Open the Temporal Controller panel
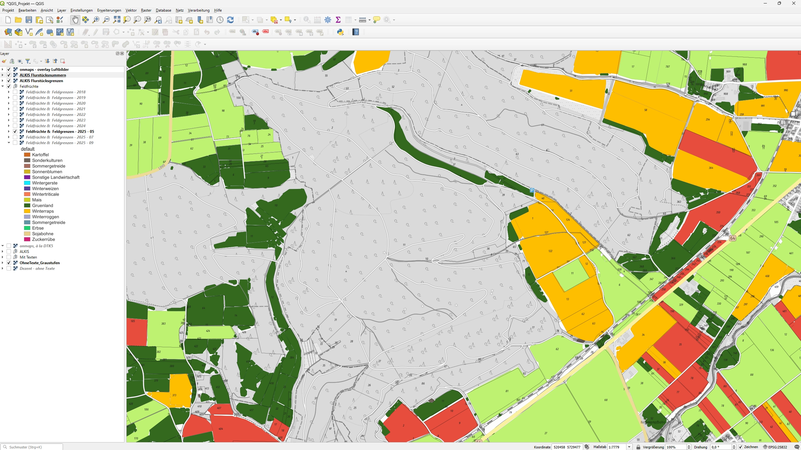The width and height of the screenshot is (801, 450). [x=220, y=19]
